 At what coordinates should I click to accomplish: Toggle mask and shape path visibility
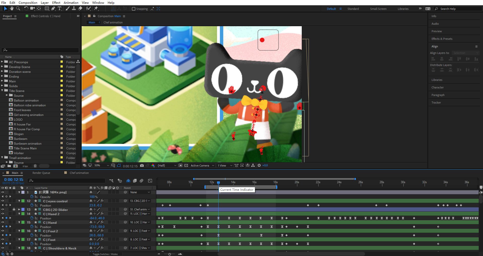[119, 166]
